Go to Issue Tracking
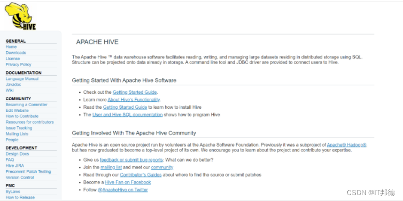The image size is (403, 201). (x=19, y=128)
